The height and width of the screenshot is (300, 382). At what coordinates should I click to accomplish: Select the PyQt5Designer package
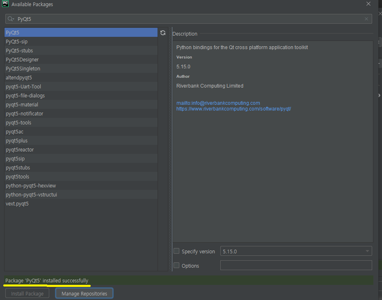[x=81, y=59]
